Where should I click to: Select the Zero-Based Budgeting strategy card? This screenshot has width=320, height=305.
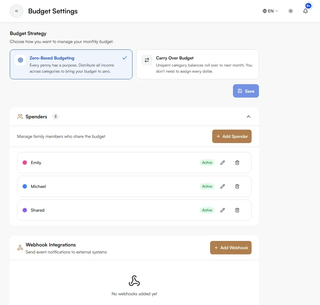71,64
